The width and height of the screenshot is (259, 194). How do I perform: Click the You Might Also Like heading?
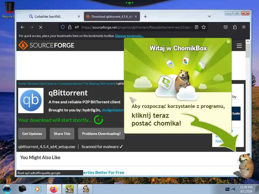(40, 158)
